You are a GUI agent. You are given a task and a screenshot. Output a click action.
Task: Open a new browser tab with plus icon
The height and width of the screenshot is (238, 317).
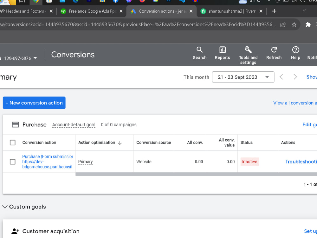click(274, 11)
